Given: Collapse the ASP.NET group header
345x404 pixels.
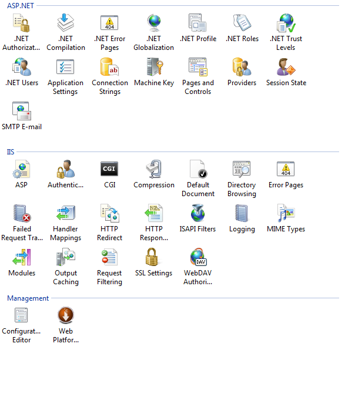Looking at the screenshot, I should click(x=21, y=5).
